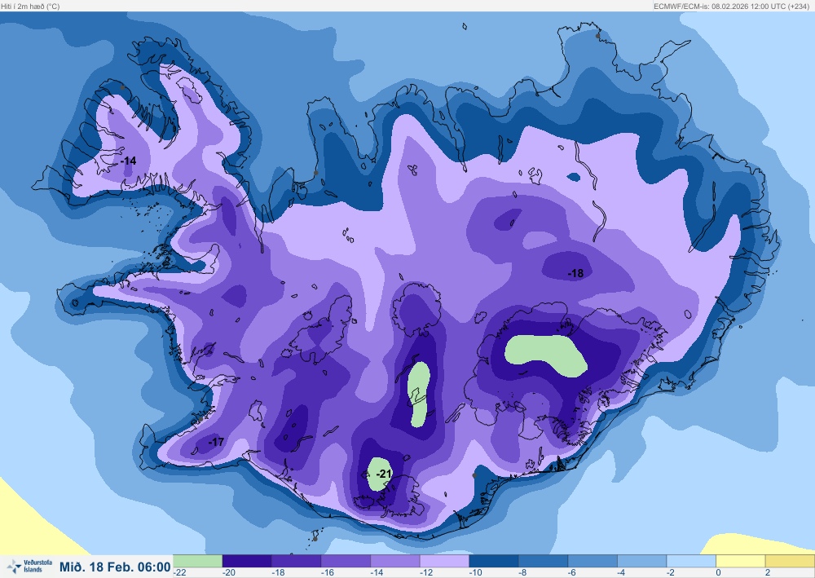Select the darker yellow legend swatch after 2
Screen dimensions: 815x578
tap(790, 561)
